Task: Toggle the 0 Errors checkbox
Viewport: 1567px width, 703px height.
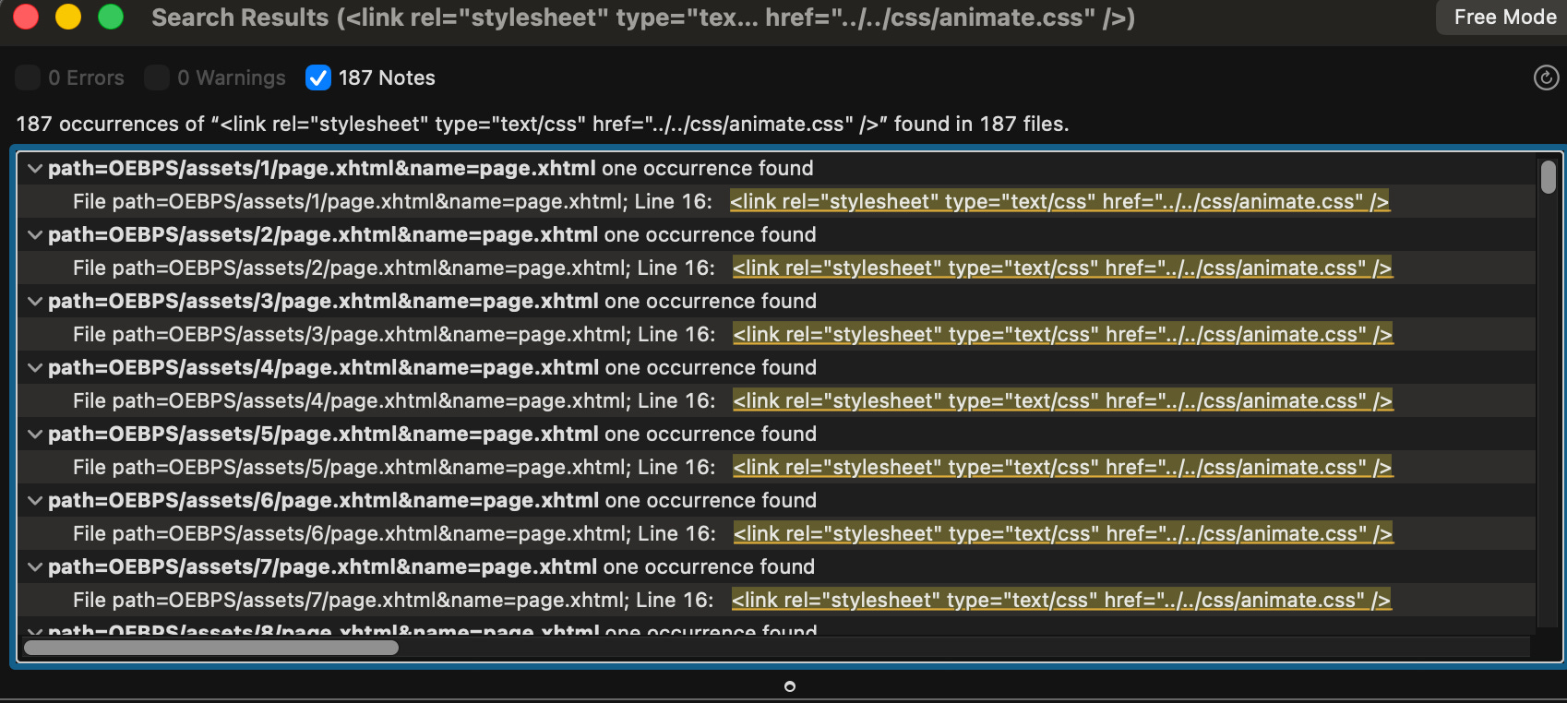Action: [28, 77]
